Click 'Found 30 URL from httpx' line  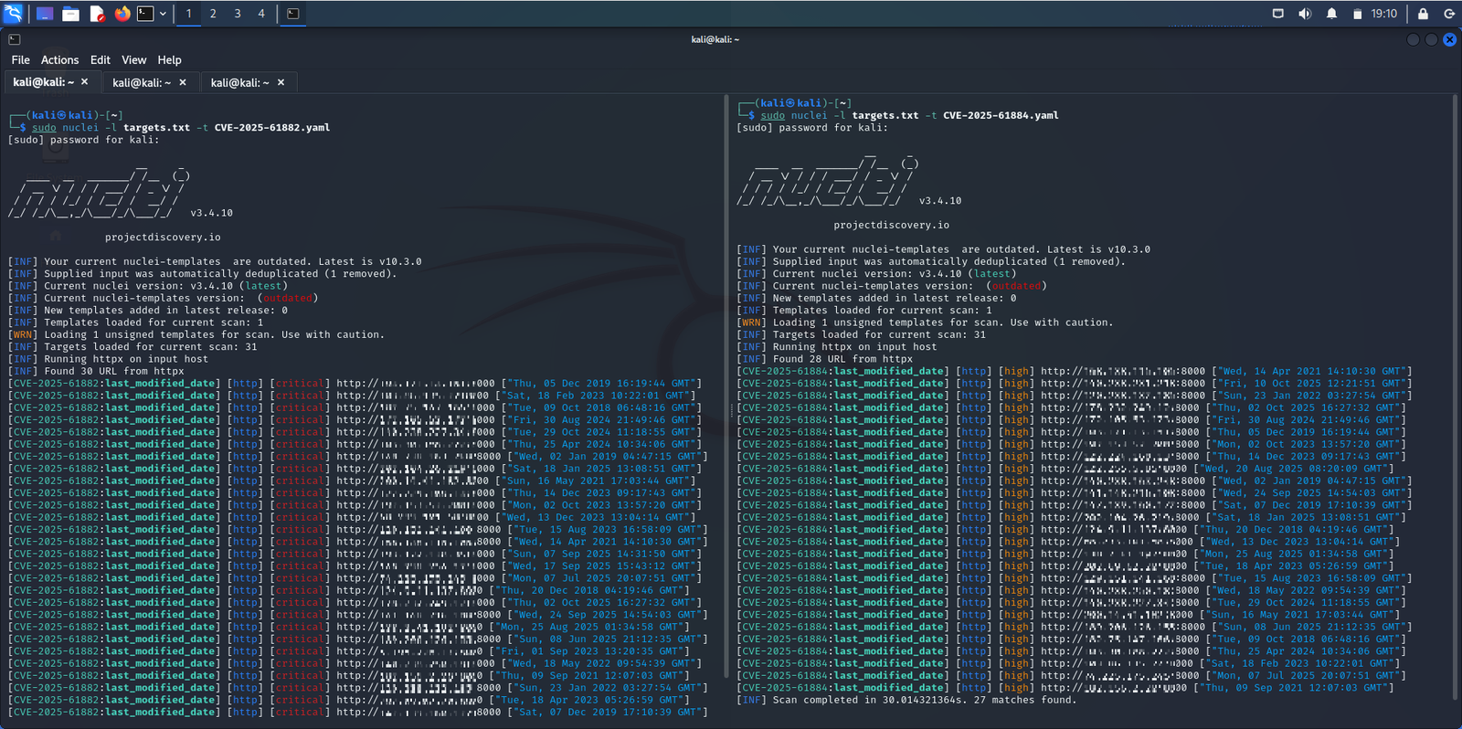pyautogui.click(x=96, y=372)
